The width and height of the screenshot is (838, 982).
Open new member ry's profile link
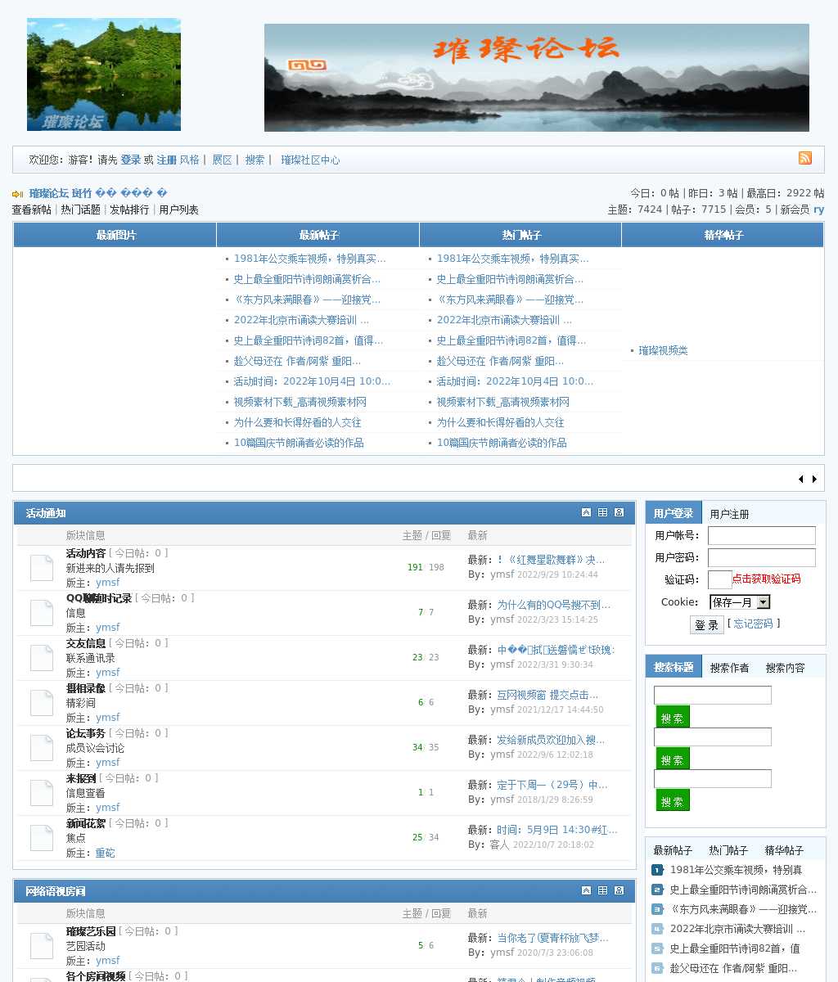click(x=818, y=209)
